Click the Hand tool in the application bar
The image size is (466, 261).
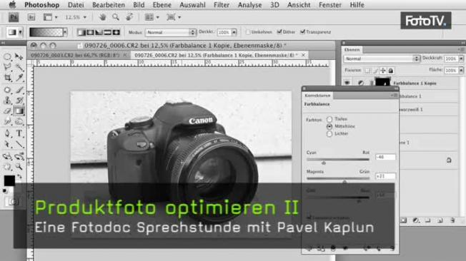tap(102, 17)
